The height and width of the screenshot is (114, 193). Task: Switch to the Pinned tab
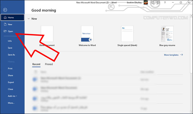(x=49, y=64)
